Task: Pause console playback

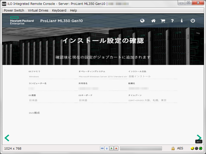Action: 107,148
